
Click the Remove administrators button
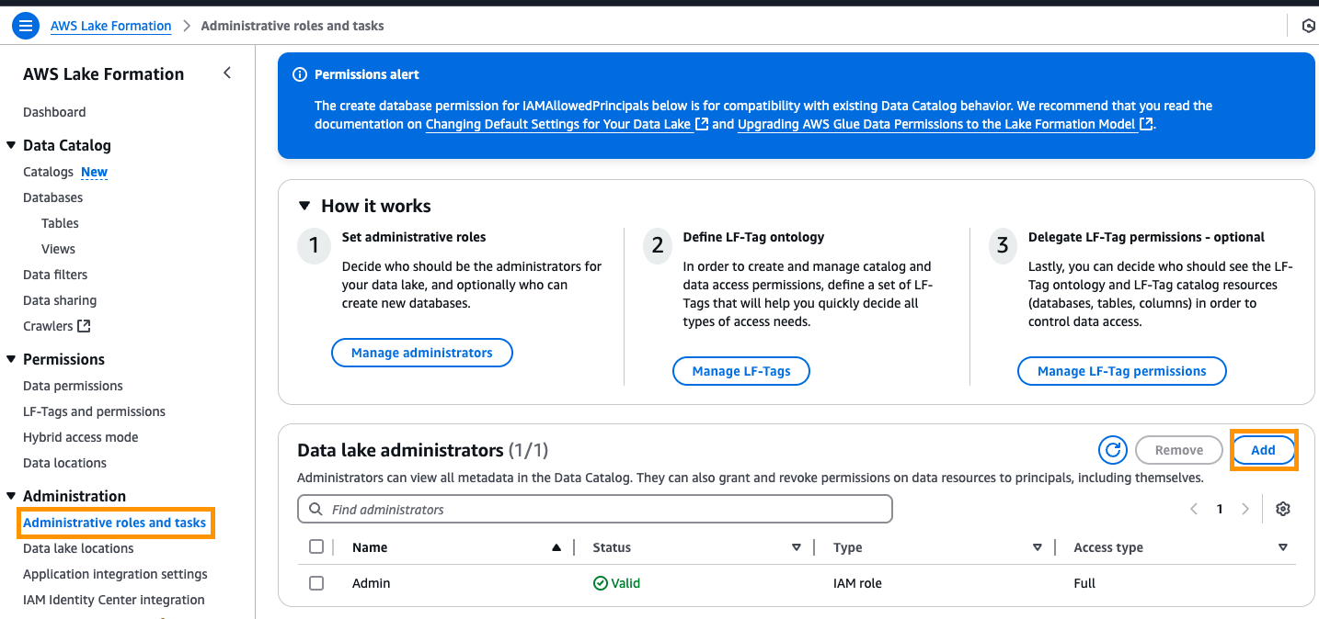coord(1179,450)
